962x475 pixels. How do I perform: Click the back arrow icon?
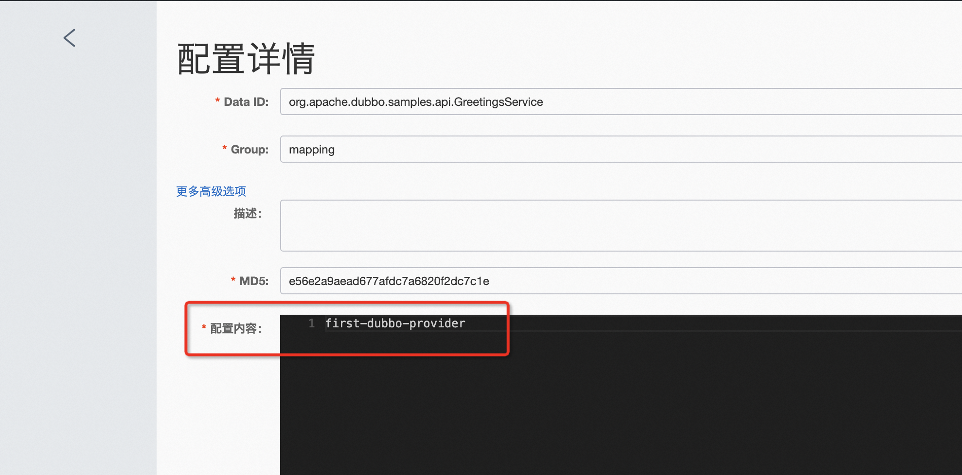pyautogui.click(x=70, y=38)
